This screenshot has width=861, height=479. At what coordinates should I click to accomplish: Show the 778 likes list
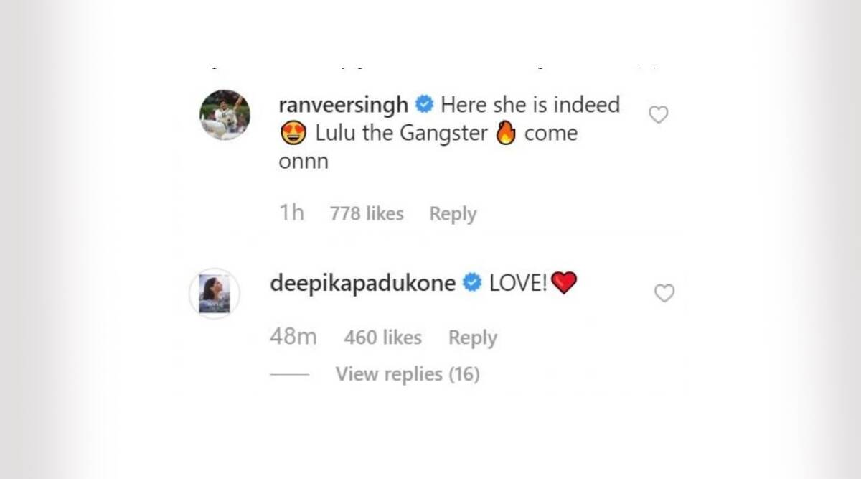coord(367,213)
